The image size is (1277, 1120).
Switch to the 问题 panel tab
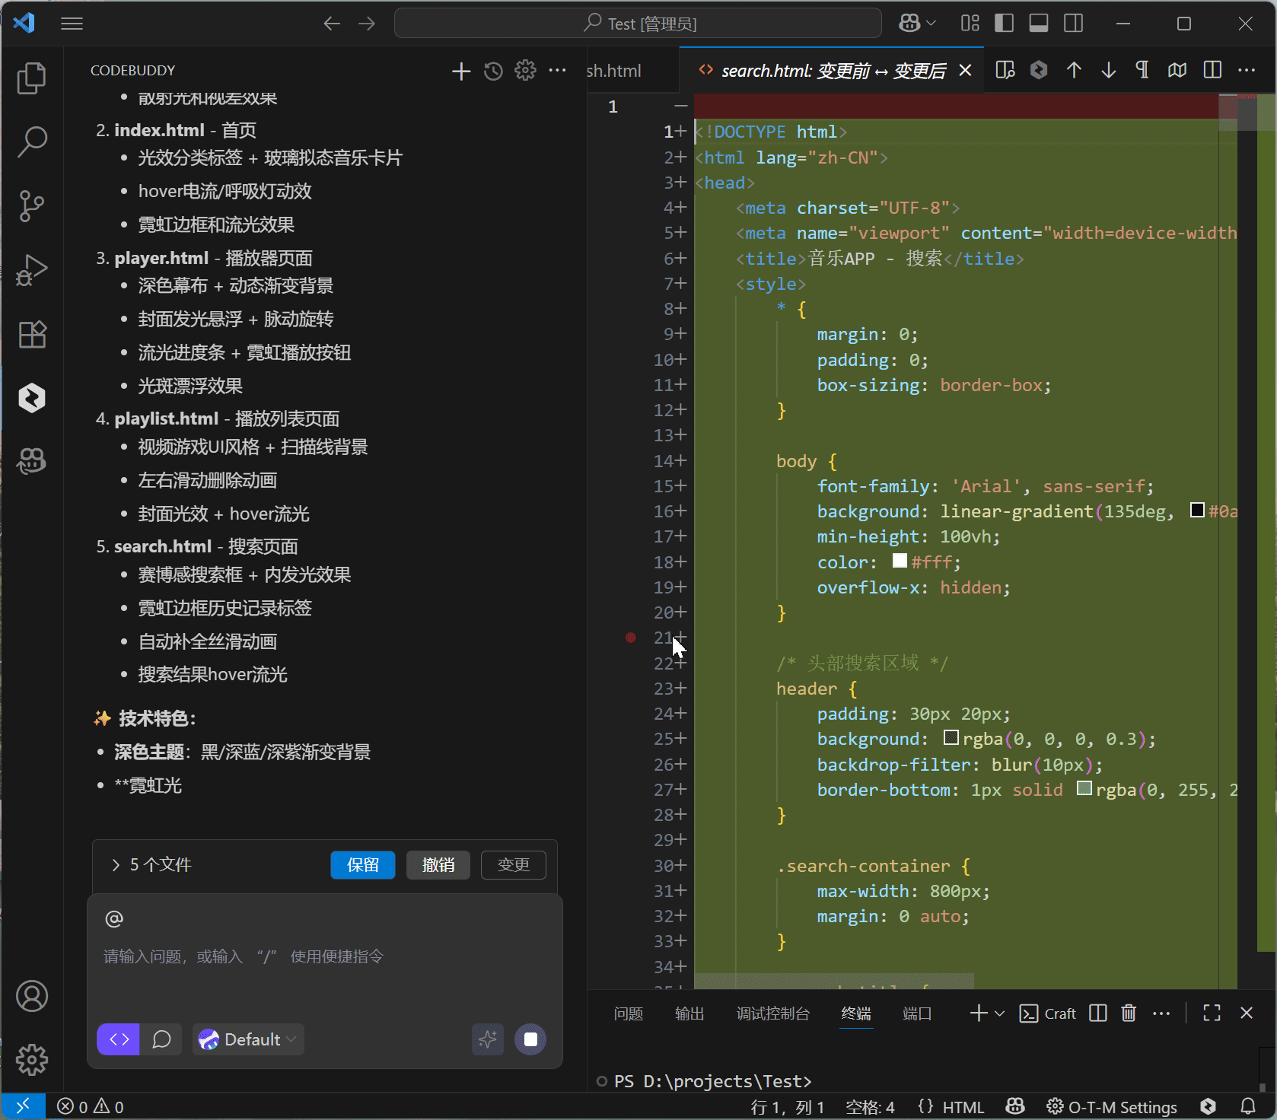pos(629,1013)
